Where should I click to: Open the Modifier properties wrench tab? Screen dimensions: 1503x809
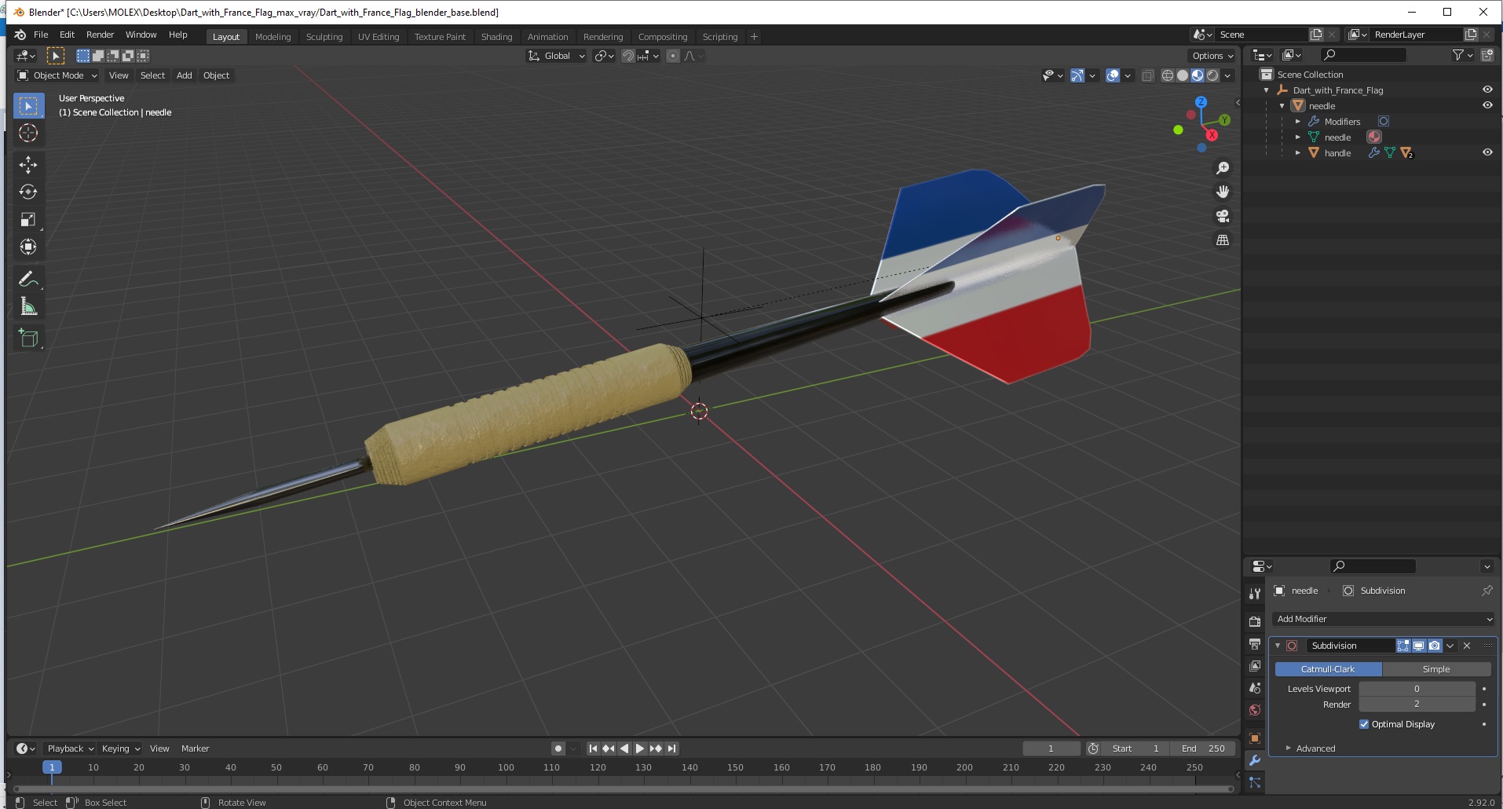(1255, 760)
